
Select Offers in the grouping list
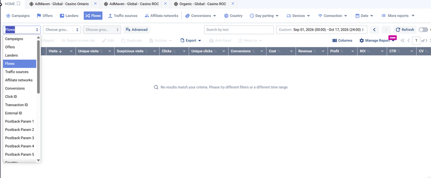point(19,47)
